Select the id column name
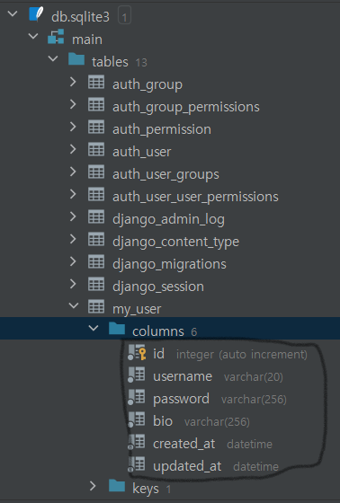340x503 pixels. point(158,354)
